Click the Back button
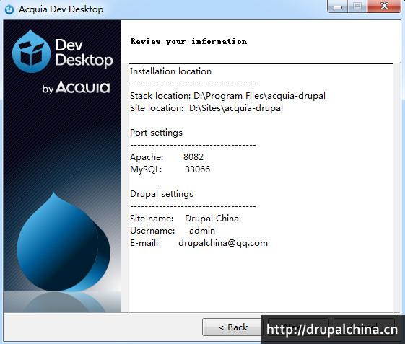Screen dimensions: 405x344 232,327
